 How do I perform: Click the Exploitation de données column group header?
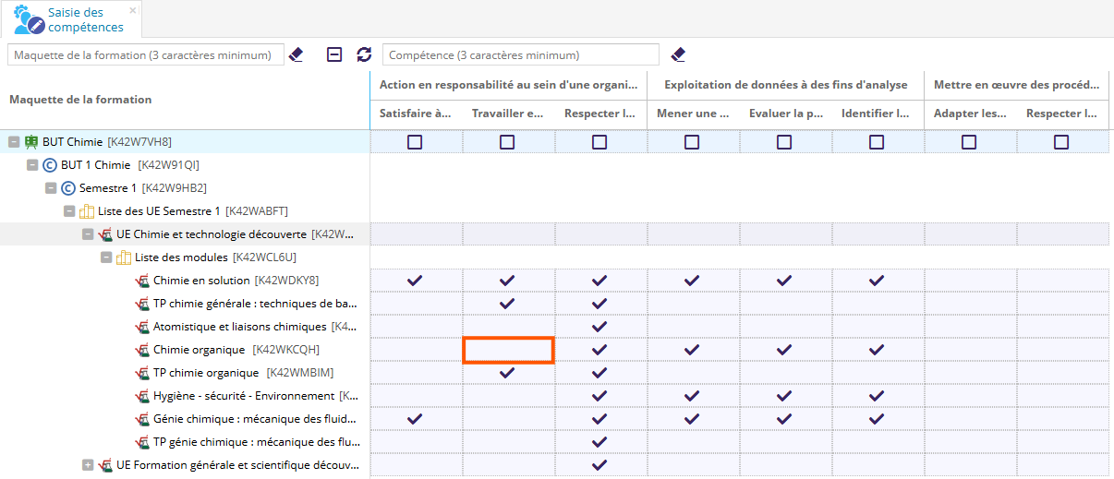coord(785,85)
